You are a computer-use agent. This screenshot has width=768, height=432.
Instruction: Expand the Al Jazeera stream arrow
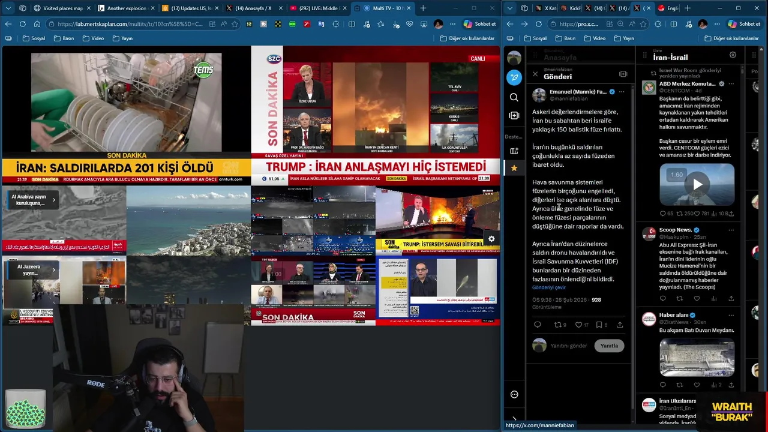coord(53,270)
